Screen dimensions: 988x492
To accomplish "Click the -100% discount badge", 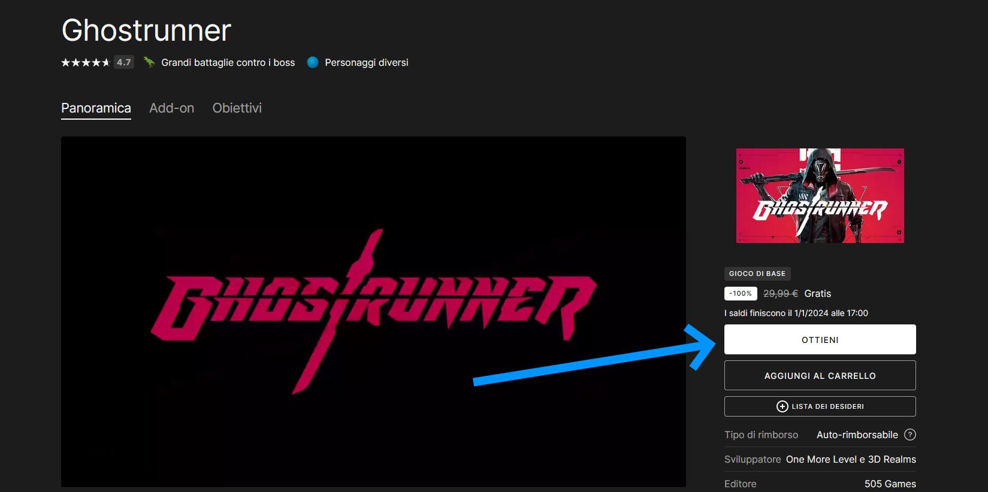I will click(741, 293).
